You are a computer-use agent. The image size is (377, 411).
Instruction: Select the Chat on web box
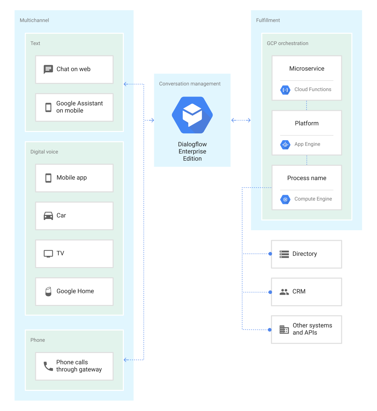point(74,70)
